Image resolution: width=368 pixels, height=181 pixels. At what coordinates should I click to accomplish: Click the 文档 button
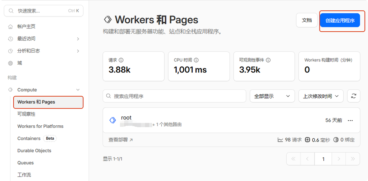click(x=307, y=20)
